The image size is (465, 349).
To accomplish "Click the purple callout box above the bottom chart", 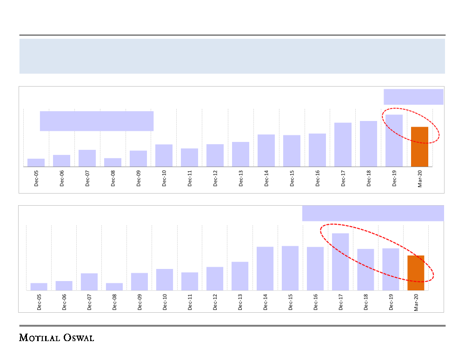I will [x=373, y=213].
